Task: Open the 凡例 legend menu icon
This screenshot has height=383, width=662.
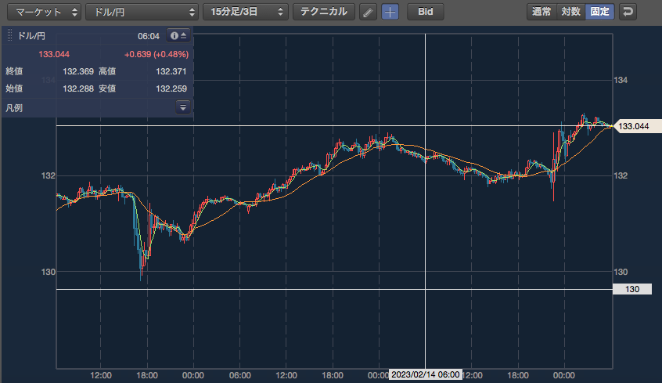Action: [183, 107]
